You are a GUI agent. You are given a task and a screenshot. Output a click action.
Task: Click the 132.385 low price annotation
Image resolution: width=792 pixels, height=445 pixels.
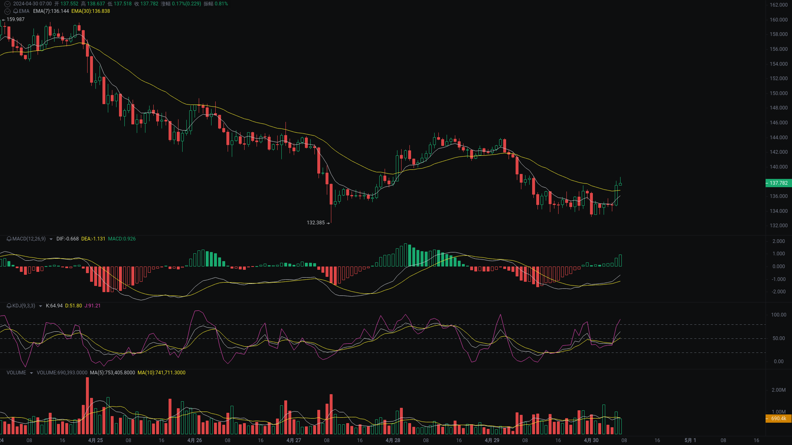315,222
